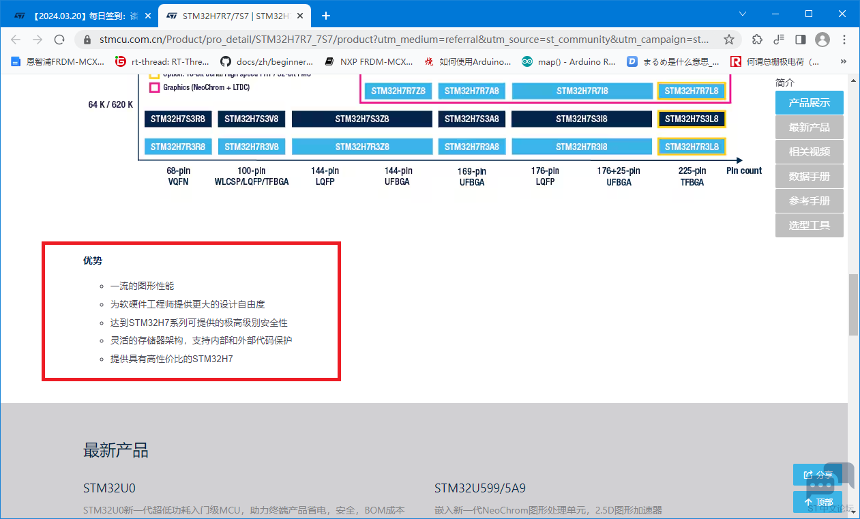
Task: Click the 分享 share button
Action: [817, 475]
